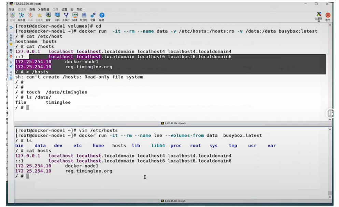Click the bottom pane scrollbar down arrow
This screenshot has width=339, height=207.
(330, 197)
